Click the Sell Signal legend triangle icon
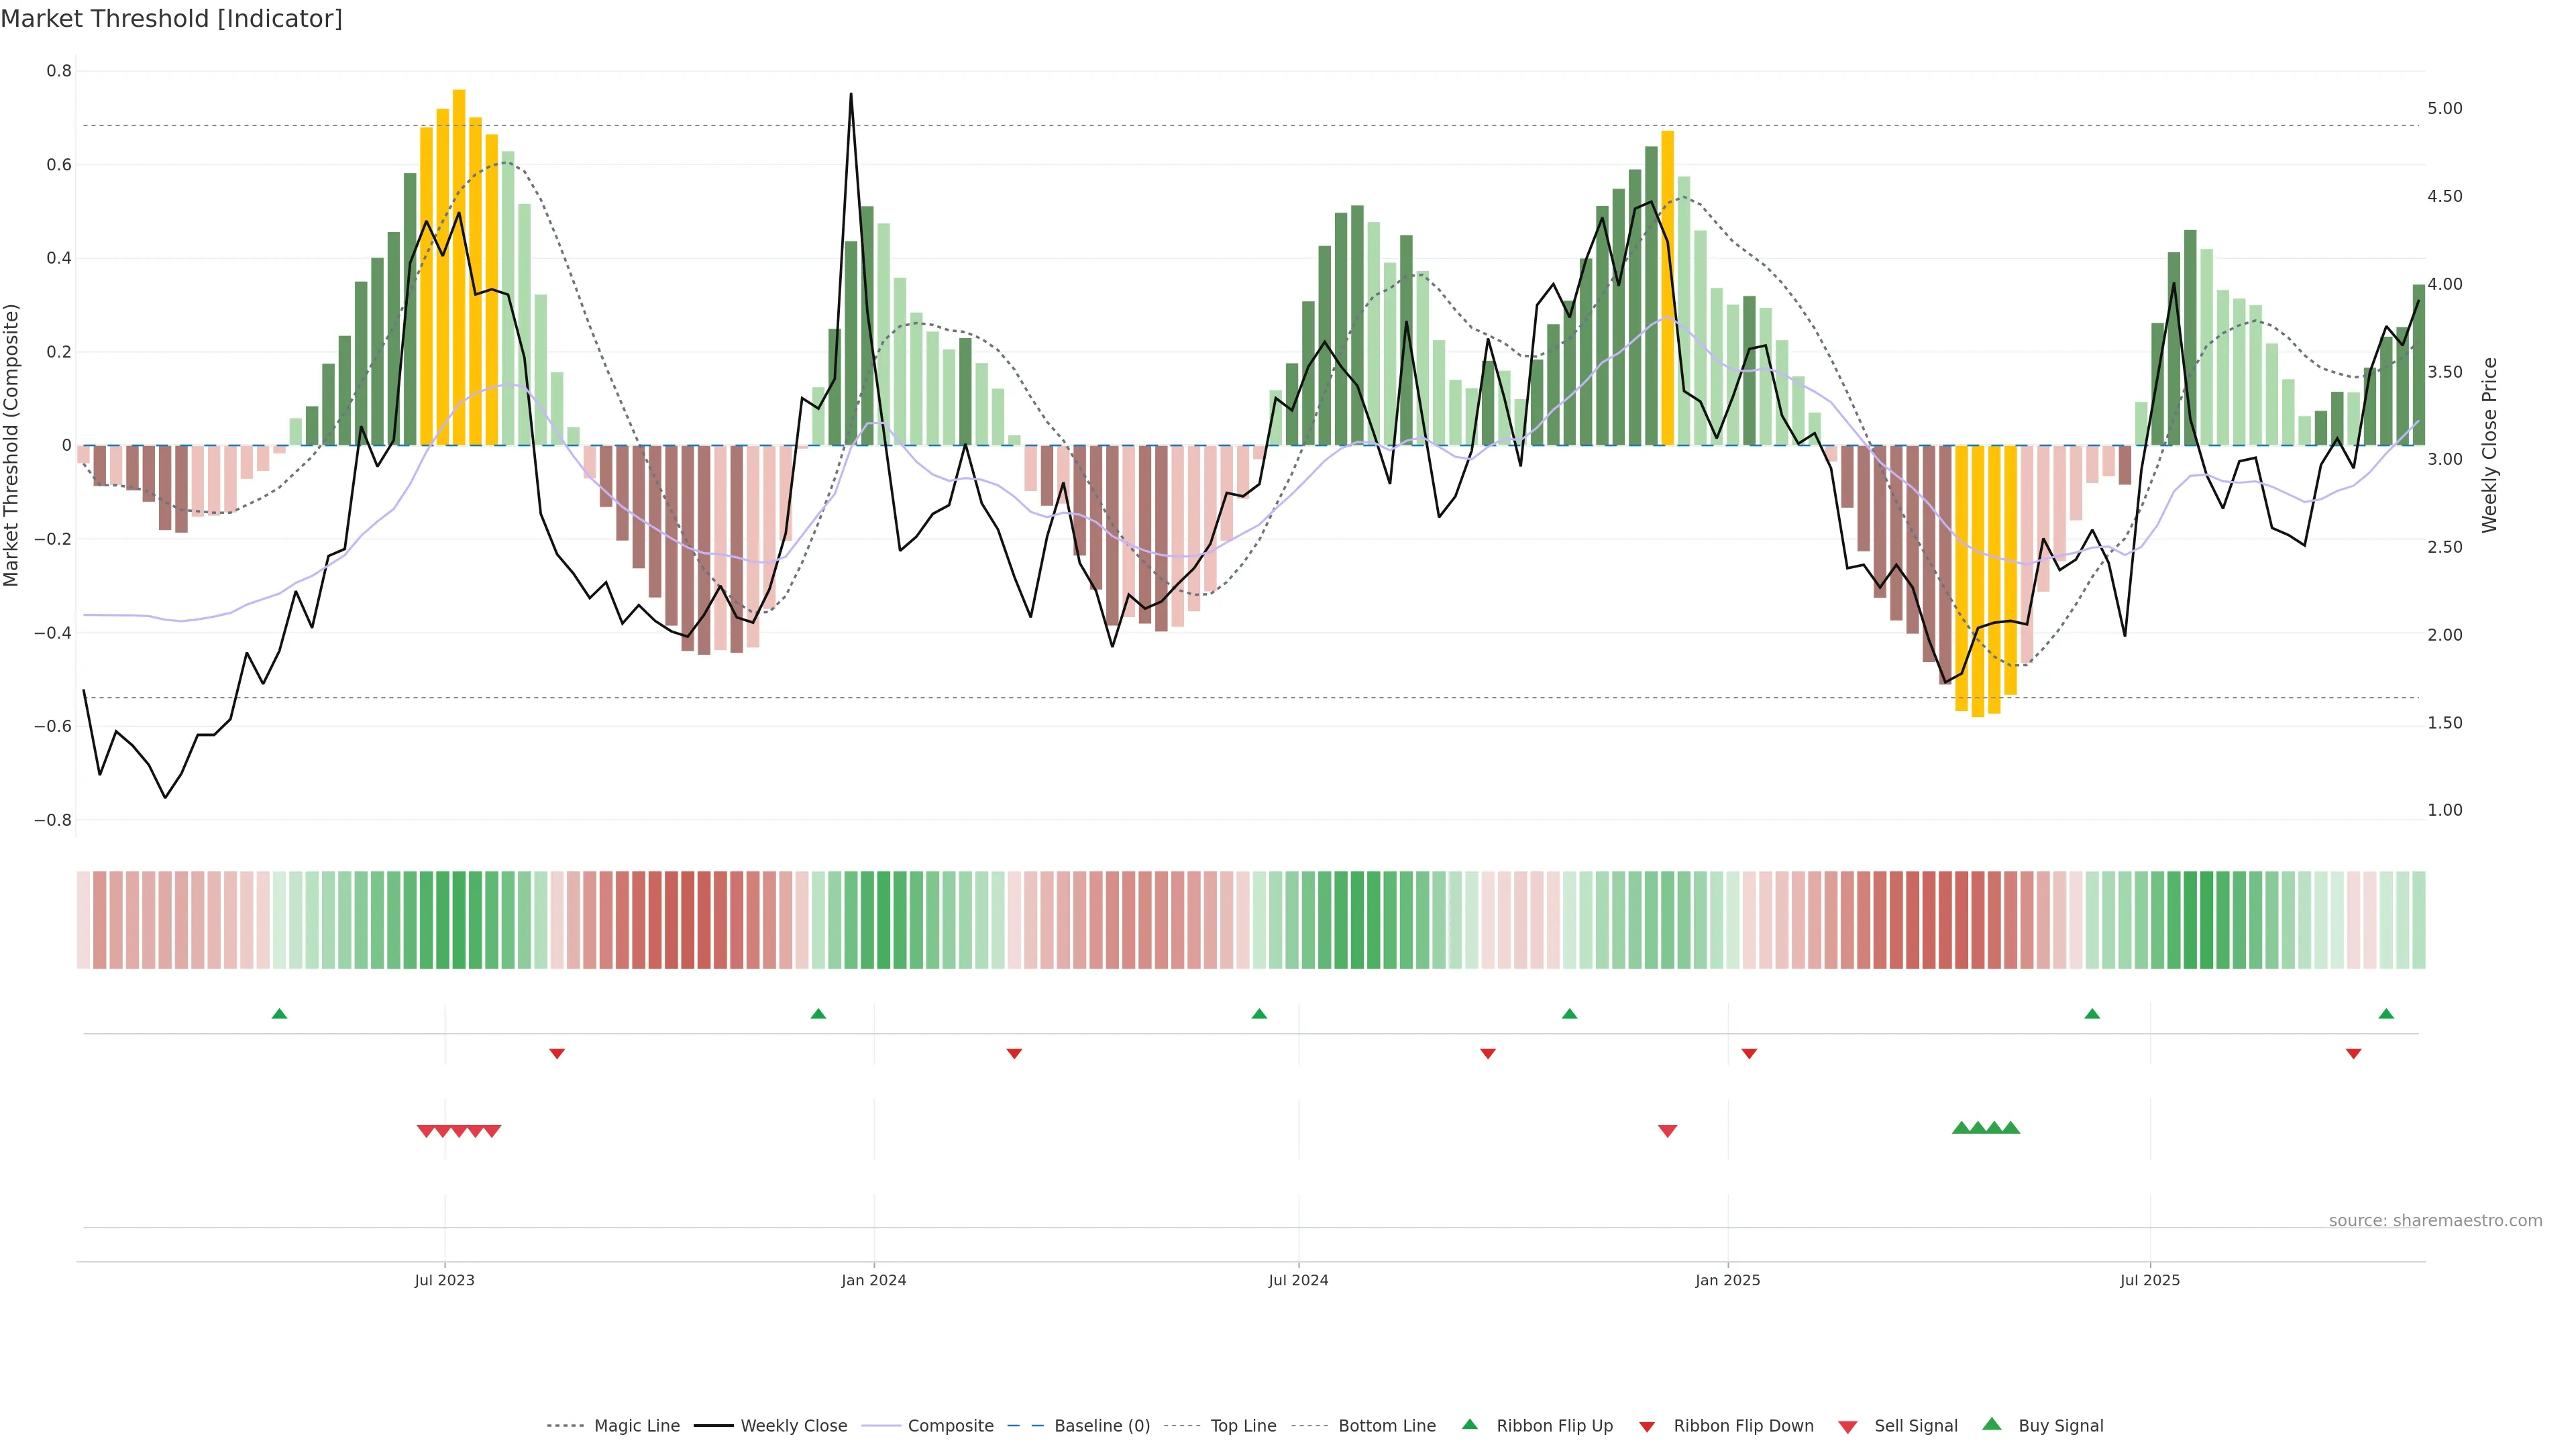 [x=1848, y=1427]
